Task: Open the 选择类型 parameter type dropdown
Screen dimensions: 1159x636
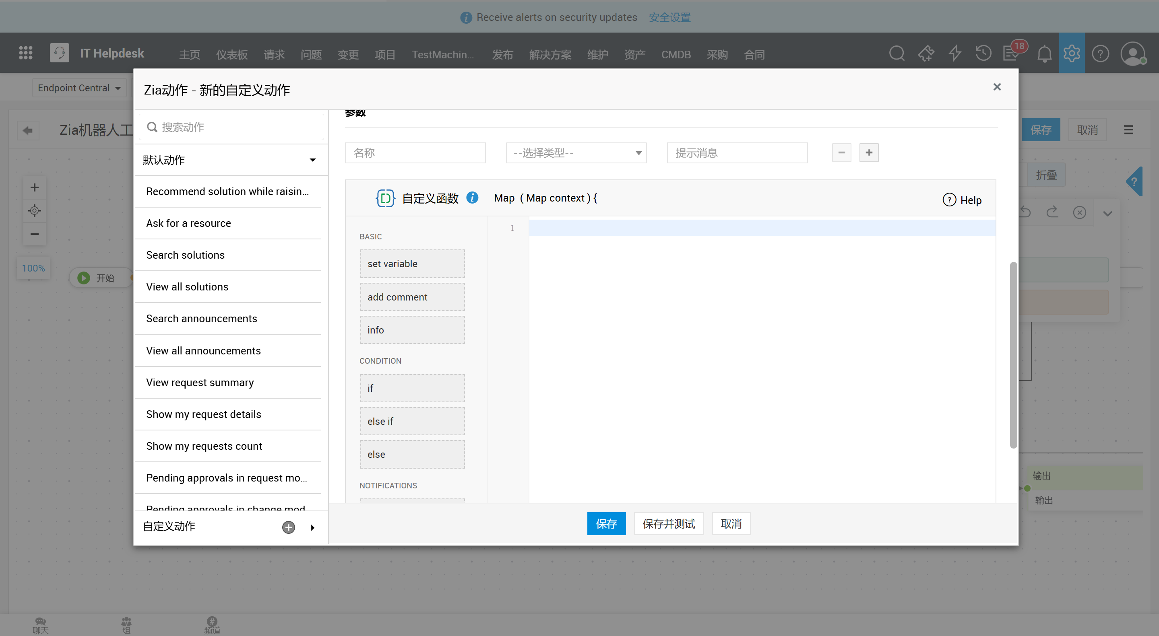Action: 576,153
